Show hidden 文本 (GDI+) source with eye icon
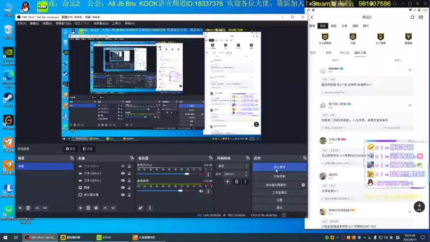 pos(123,166)
